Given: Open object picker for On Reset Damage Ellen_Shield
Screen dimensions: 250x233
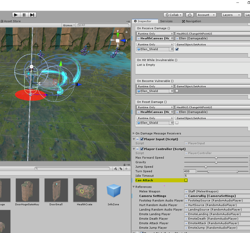Looking at the screenshot, I should [x=172, y=123].
